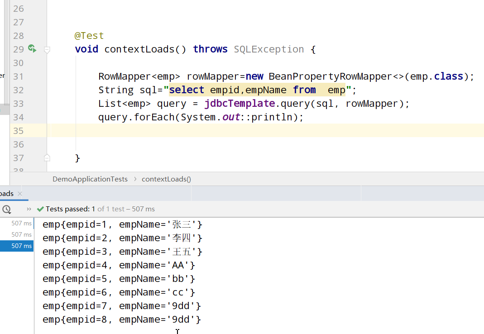Image resolution: width=484 pixels, height=334 pixels.
Task: Click the 'Tests passed: 1' status text
Action: tap(70, 209)
